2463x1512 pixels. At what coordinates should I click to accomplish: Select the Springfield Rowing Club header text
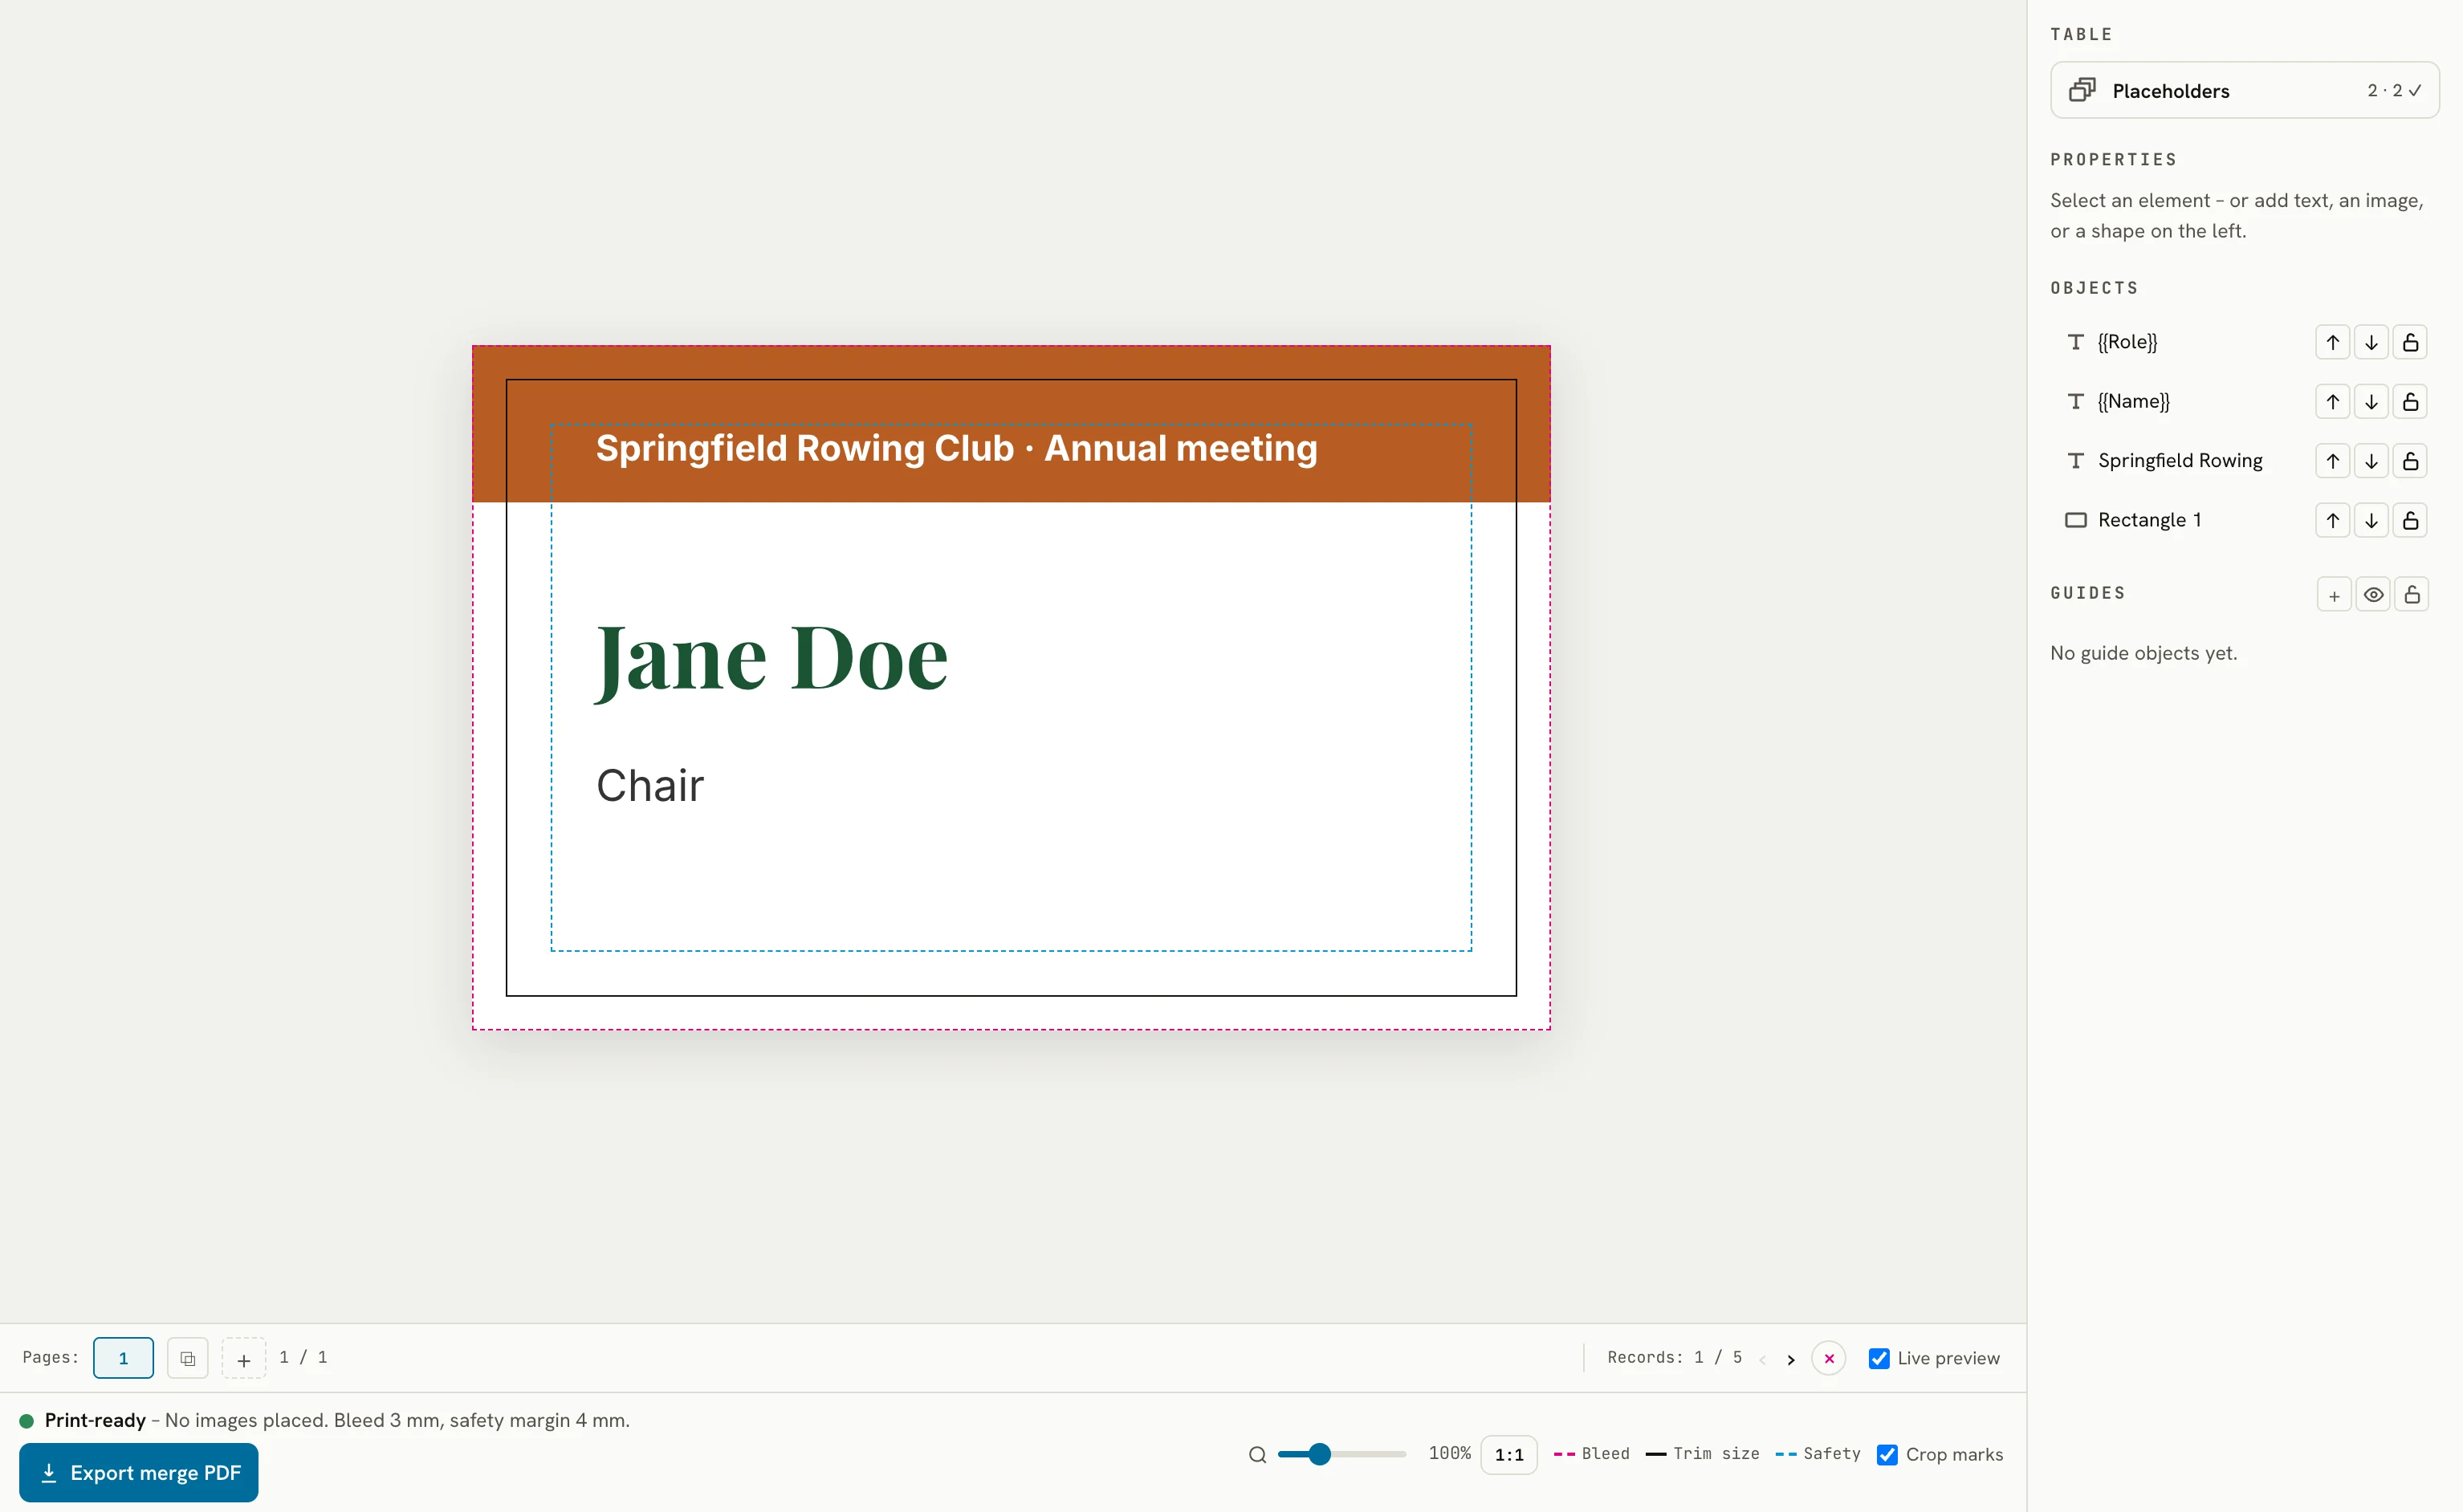coord(957,448)
